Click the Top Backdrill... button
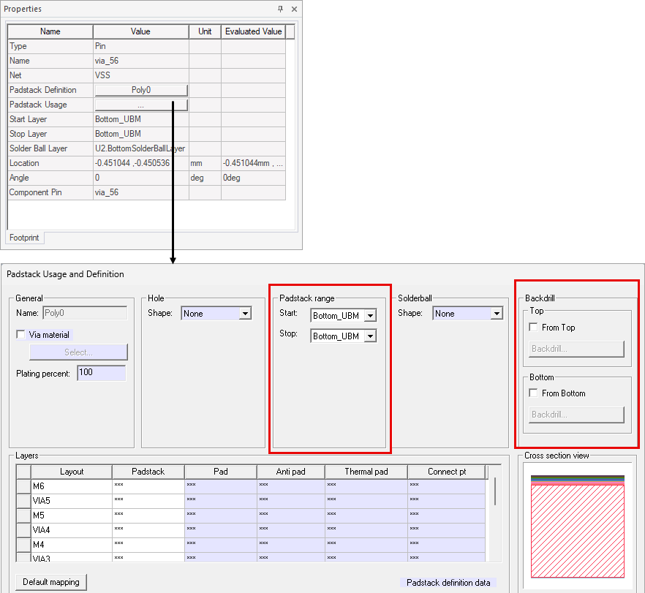This screenshot has width=645, height=593. (576, 349)
